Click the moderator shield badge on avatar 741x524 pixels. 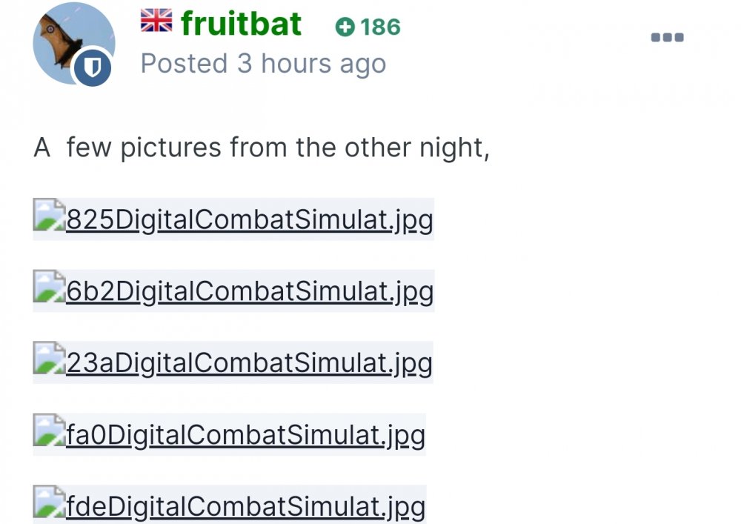[x=93, y=70]
